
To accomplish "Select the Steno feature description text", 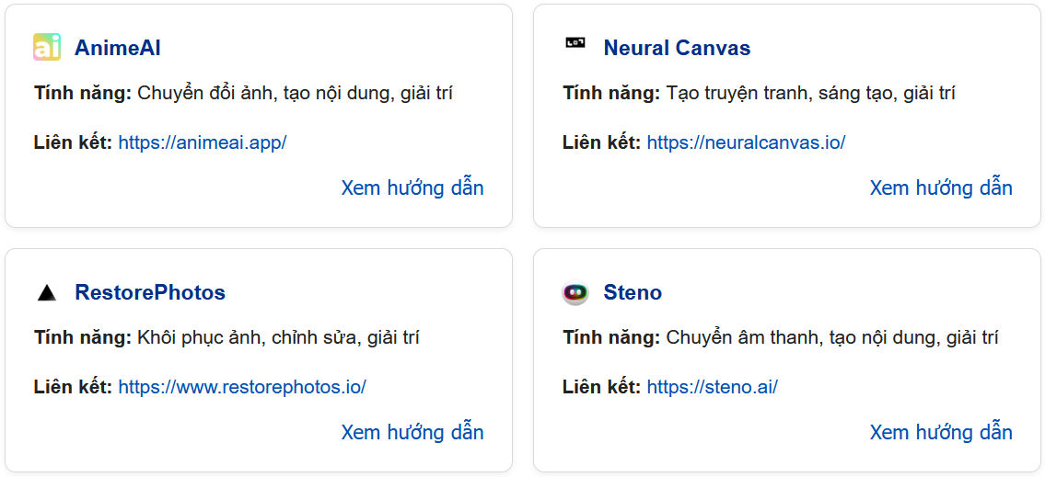I will click(831, 337).
